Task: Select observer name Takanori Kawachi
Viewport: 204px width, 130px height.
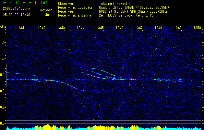Action: click(114, 4)
